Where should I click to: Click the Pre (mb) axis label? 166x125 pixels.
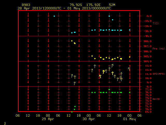(158, 49)
